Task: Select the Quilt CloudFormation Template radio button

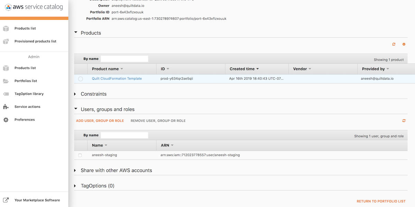Action: (x=81, y=79)
